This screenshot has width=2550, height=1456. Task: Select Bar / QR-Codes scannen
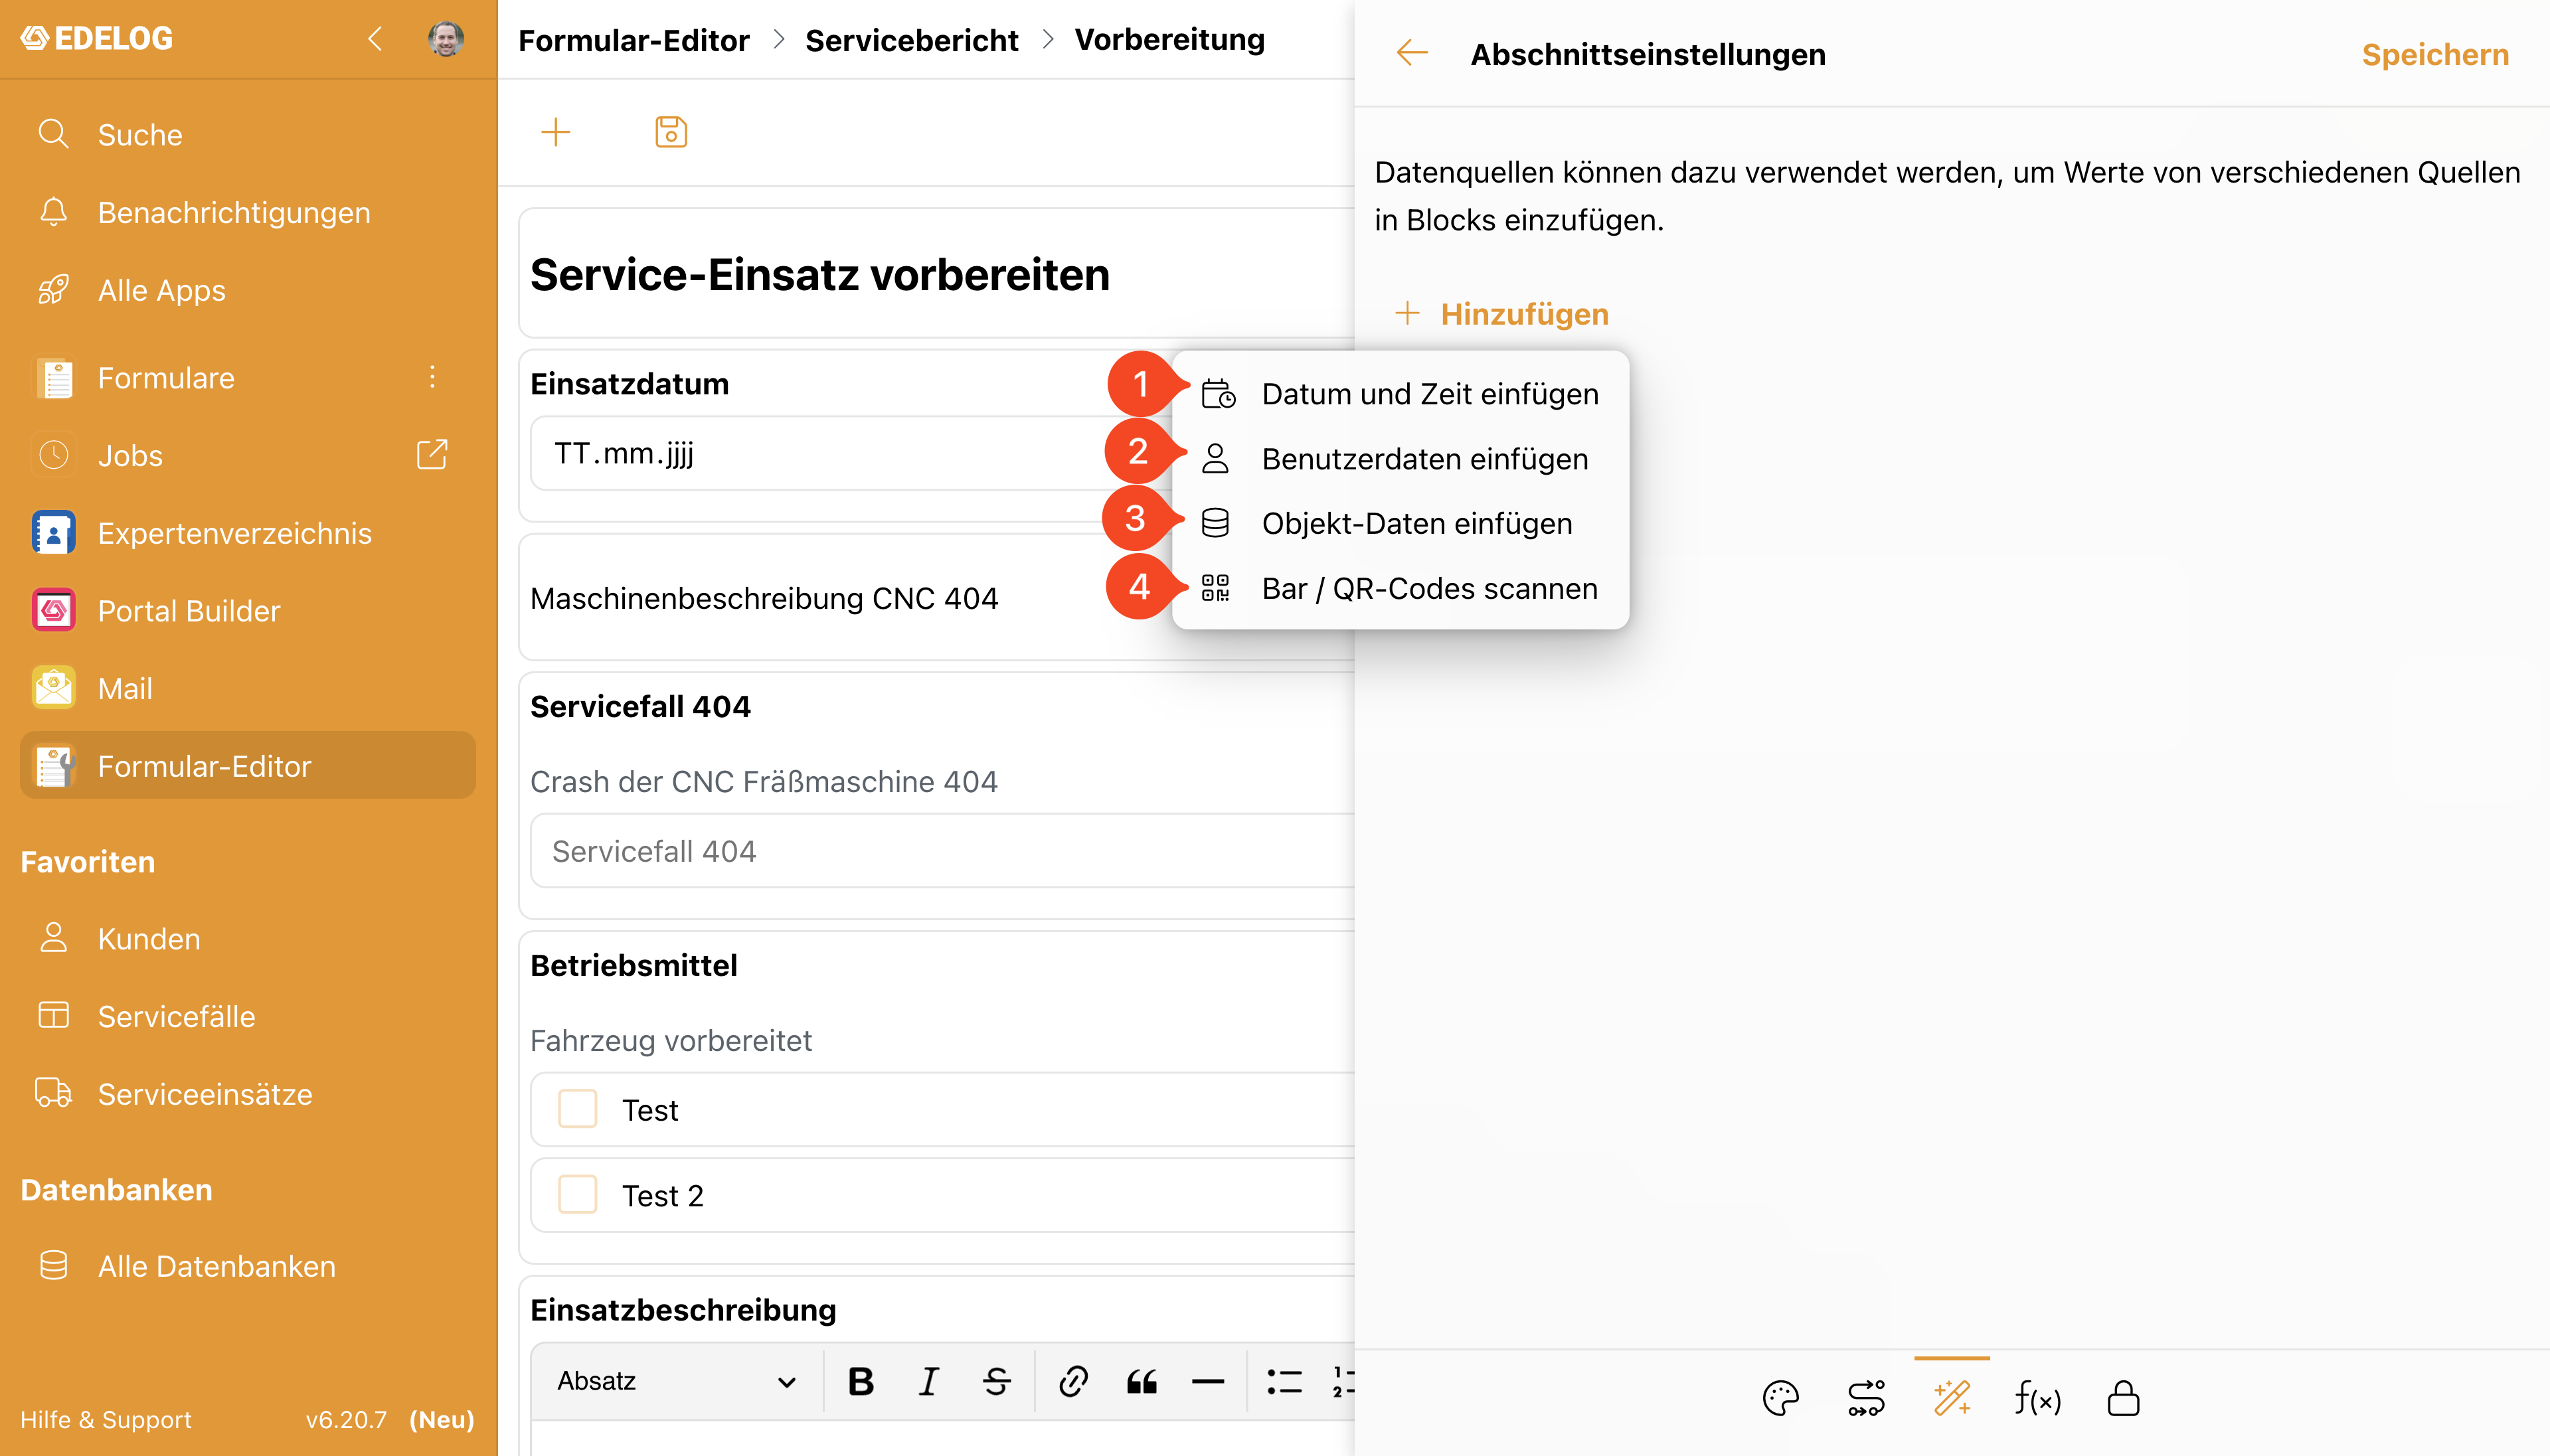coord(1400,588)
